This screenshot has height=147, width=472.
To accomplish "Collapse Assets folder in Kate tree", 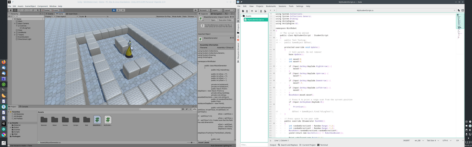I will pyautogui.click(x=242, y=16).
